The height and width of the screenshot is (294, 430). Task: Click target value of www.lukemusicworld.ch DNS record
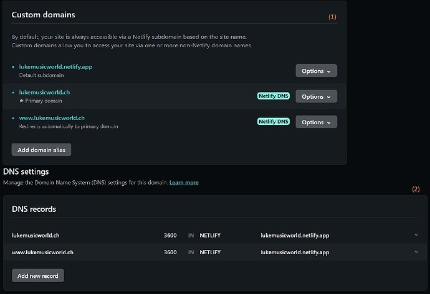click(x=295, y=252)
